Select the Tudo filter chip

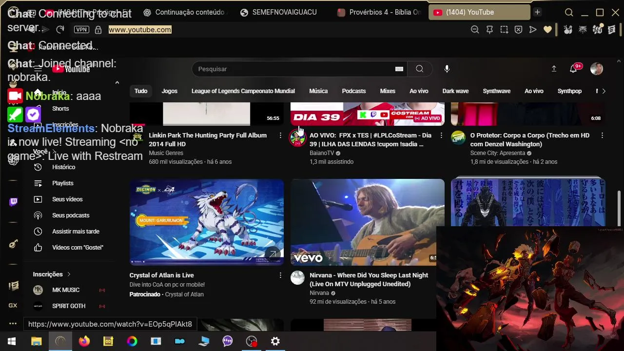tap(141, 91)
